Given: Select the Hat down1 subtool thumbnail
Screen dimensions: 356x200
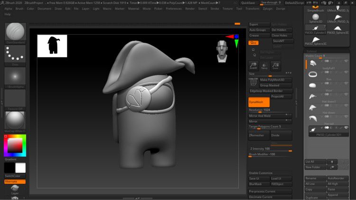Looking at the screenshot, I should pos(313,97).
